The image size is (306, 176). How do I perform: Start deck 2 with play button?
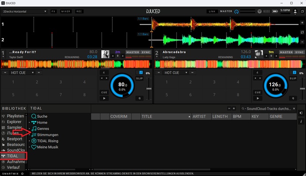pyautogui.click(x=257, y=99)
